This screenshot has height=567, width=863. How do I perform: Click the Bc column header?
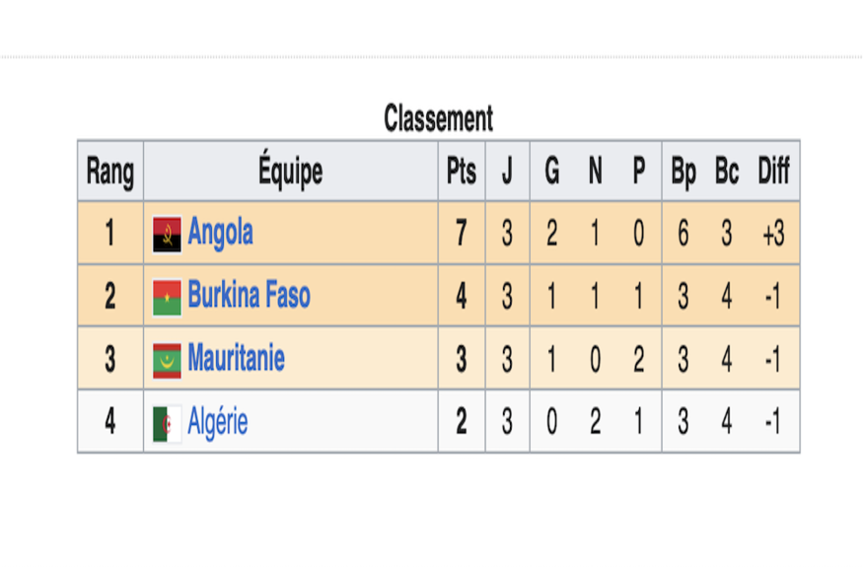[x=727, y=172]
